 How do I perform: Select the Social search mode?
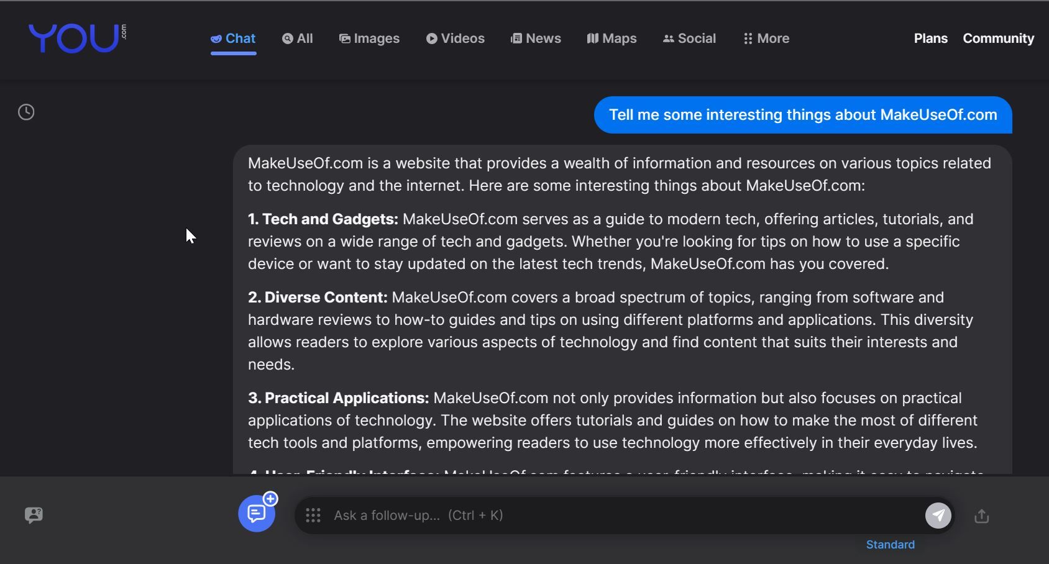click(x=689, y=39)
